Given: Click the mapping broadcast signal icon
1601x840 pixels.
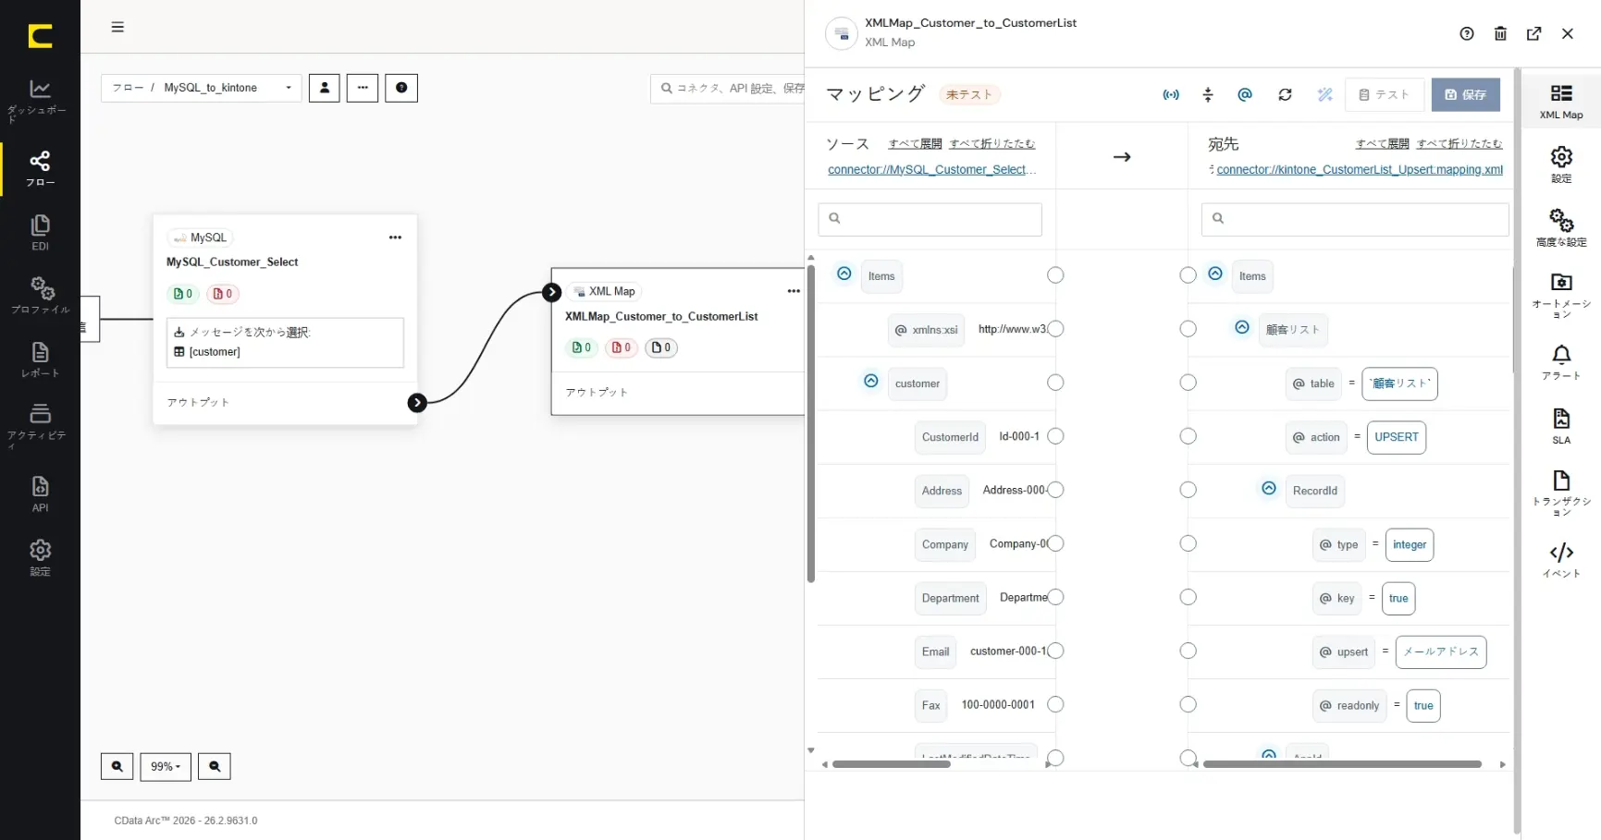Looking at the screenshot, I should tap(1171, 94).
